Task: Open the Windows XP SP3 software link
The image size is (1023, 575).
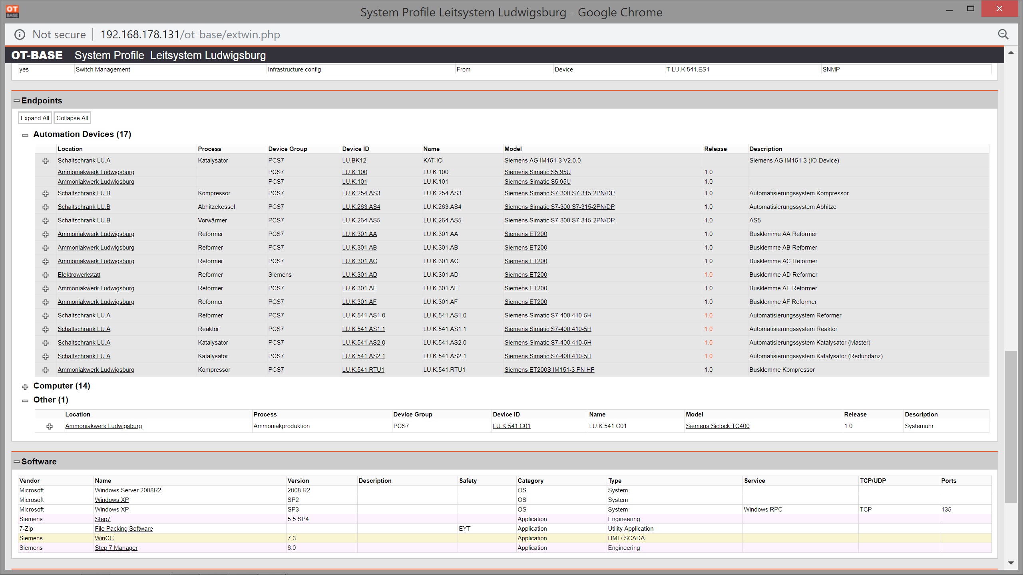Action: pos(112,510)
